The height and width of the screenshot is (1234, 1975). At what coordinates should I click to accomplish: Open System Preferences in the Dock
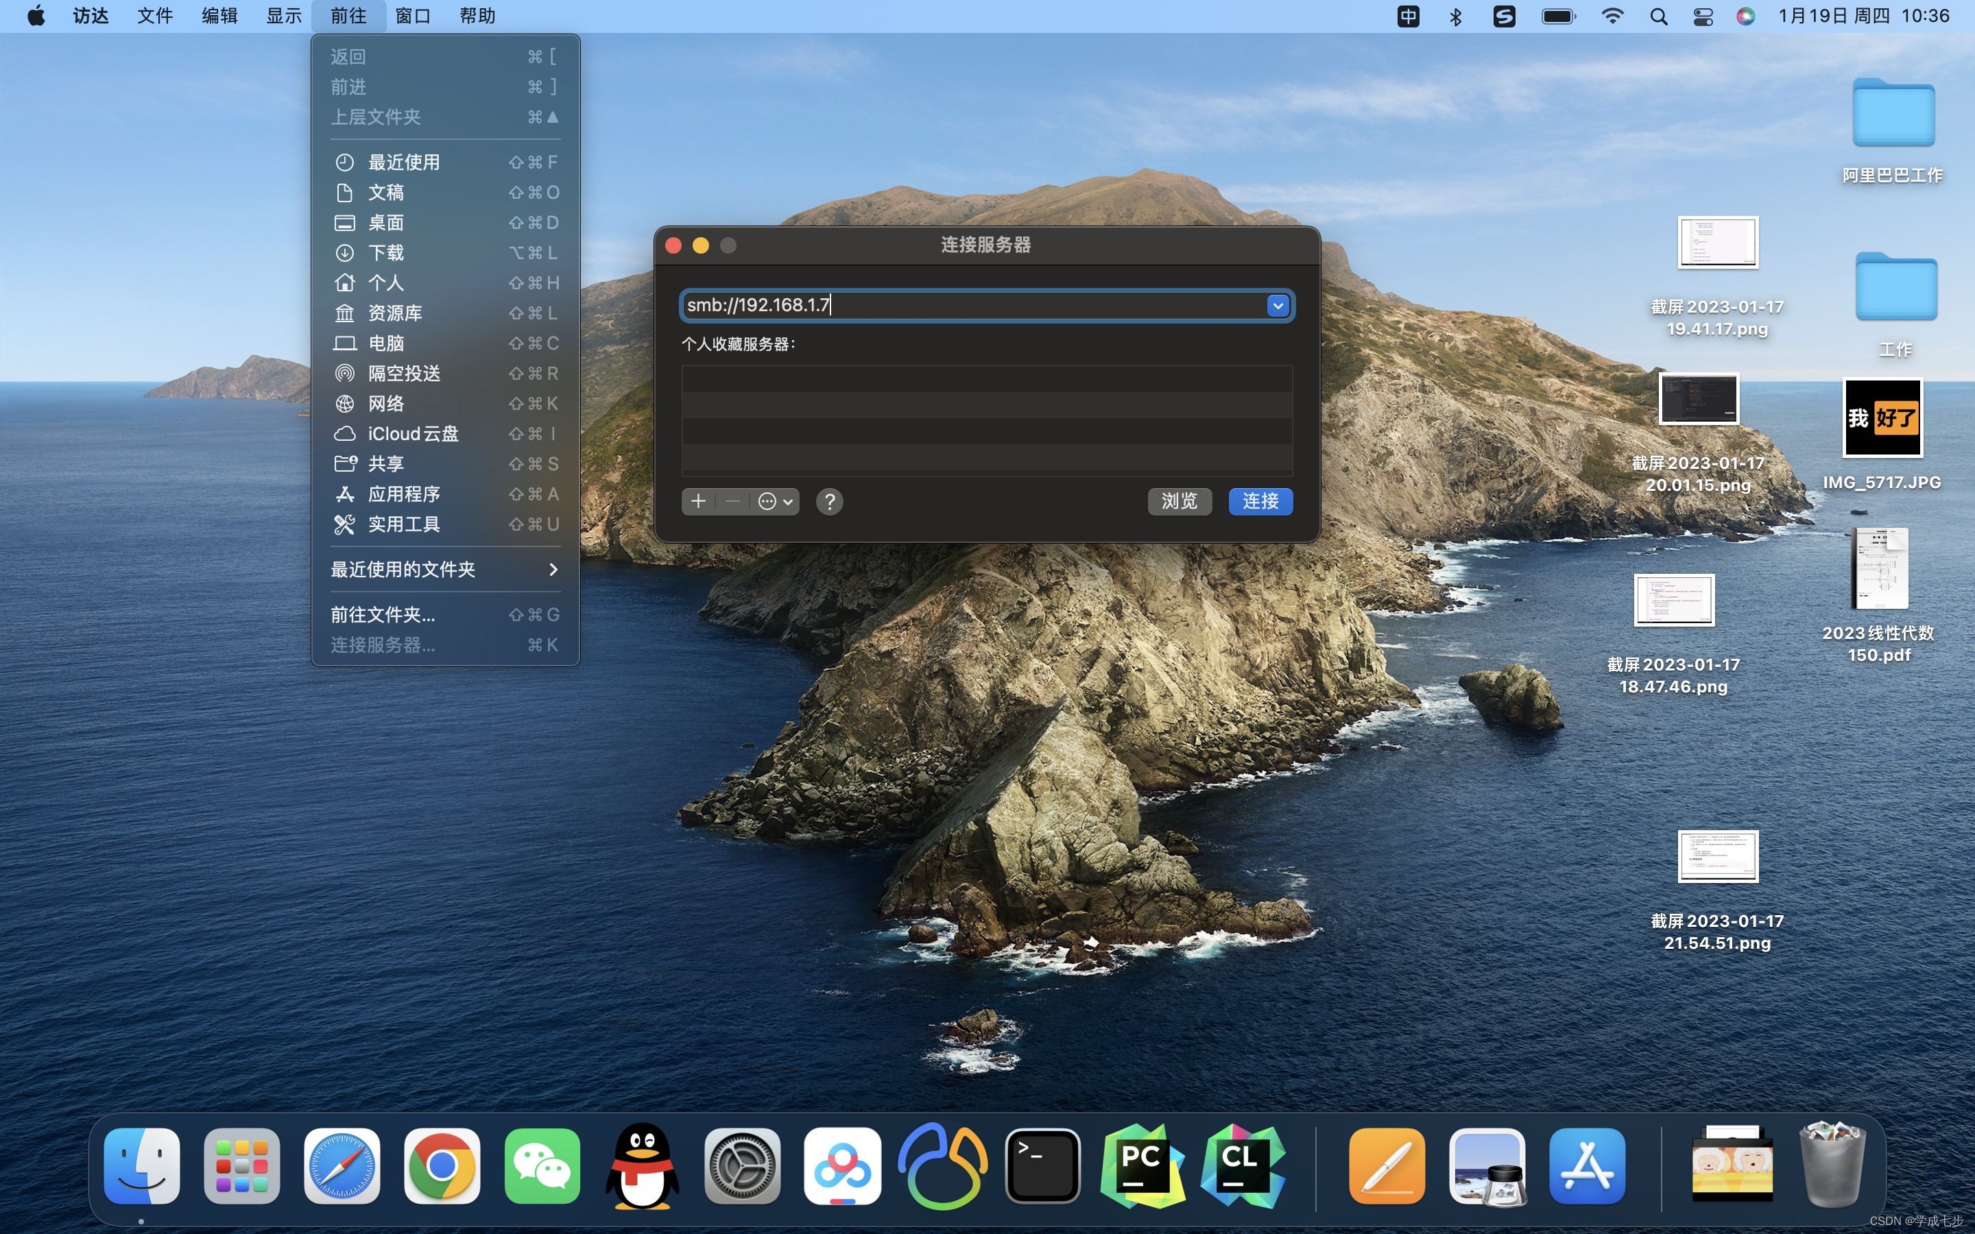pyautogui.click(x=742, y=1165)
